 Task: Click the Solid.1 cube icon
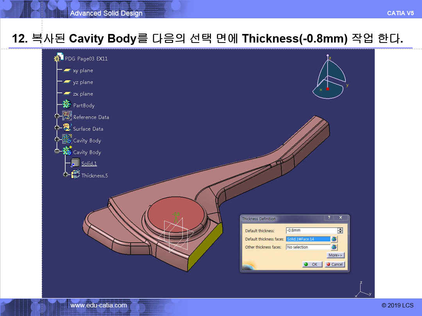[x=75, y=163]
